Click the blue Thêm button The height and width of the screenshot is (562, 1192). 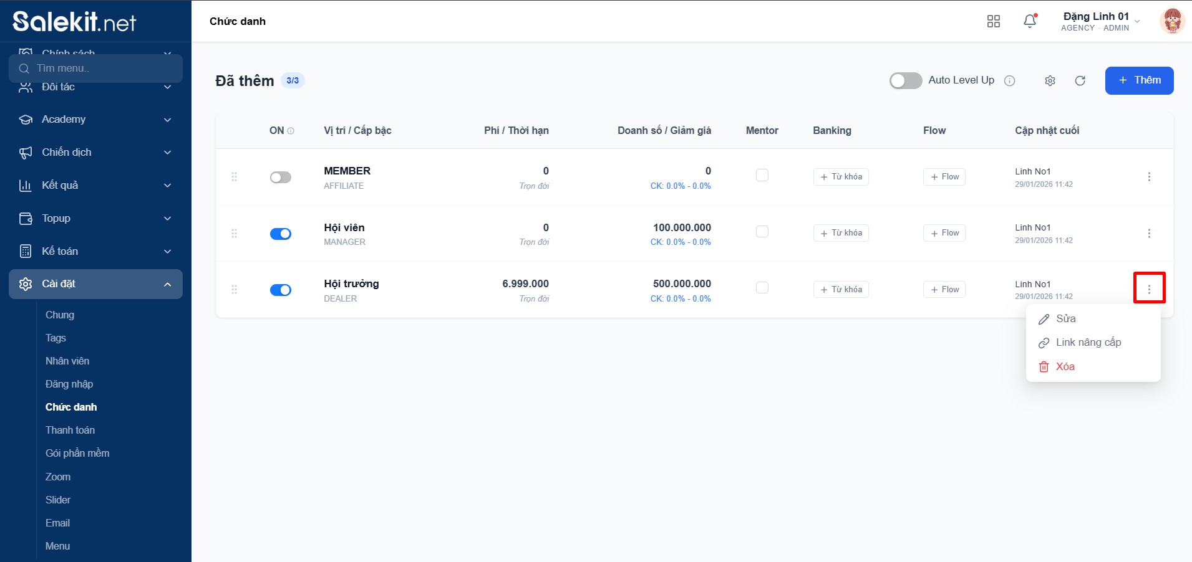1139,81
